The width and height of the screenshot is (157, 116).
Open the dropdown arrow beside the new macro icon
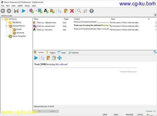(36, 11)
